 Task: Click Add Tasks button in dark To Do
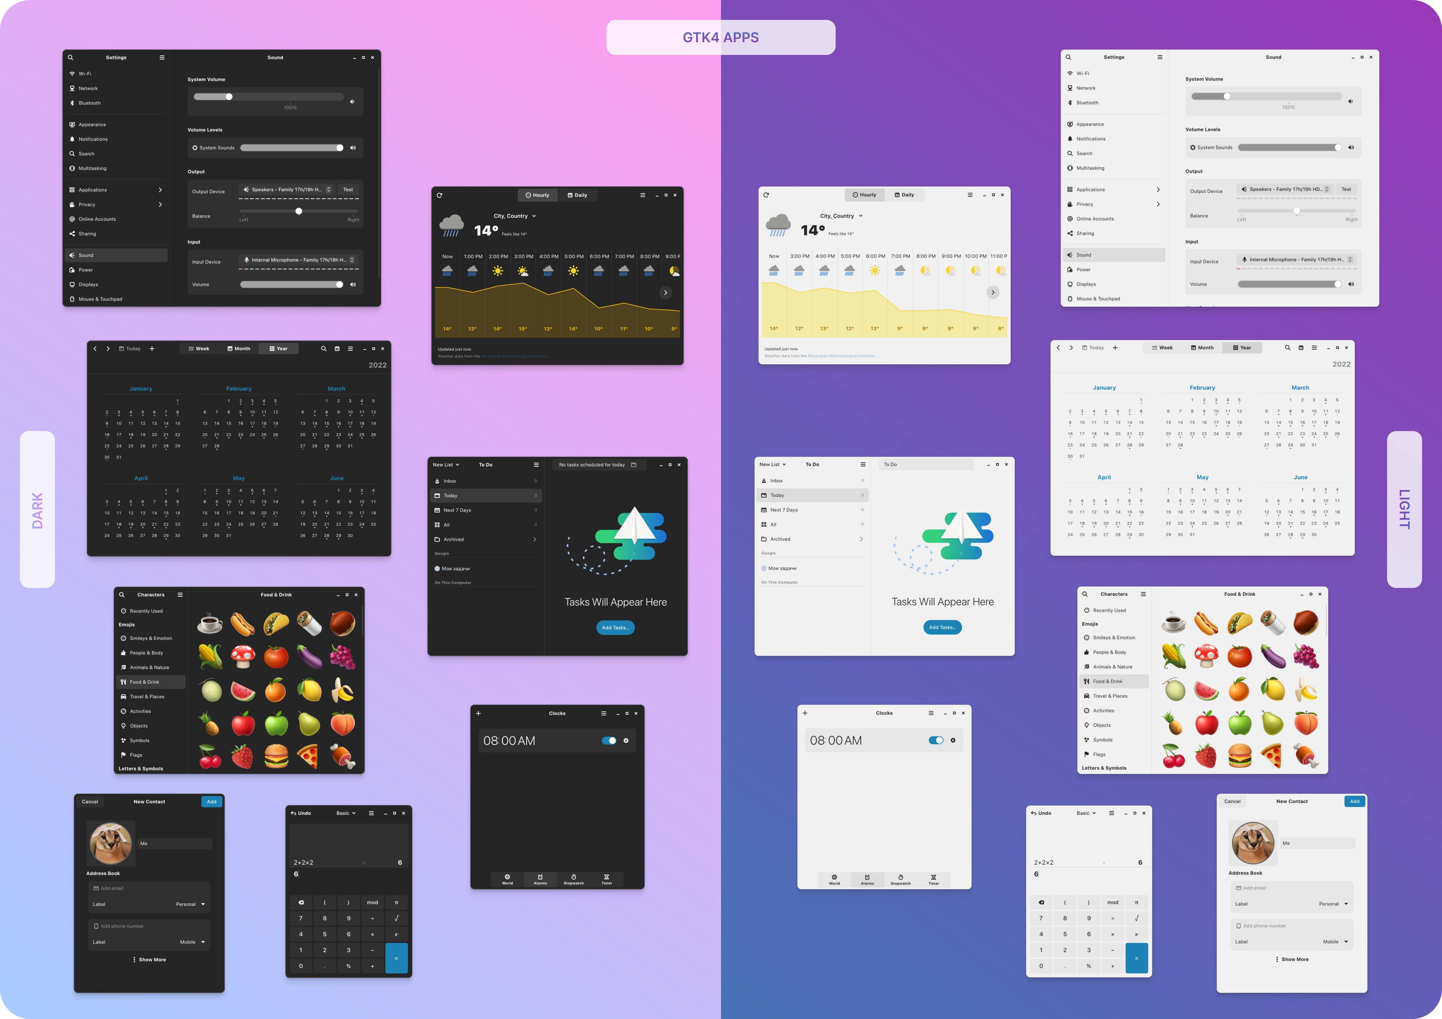click(x=615, y=627)
